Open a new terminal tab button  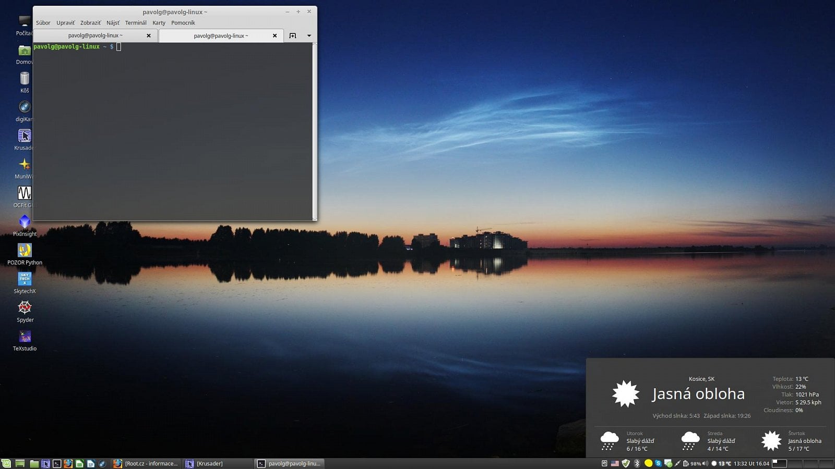coord(293,35)
